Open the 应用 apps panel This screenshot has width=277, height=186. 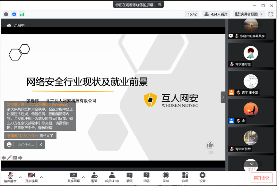coord(185,177)
